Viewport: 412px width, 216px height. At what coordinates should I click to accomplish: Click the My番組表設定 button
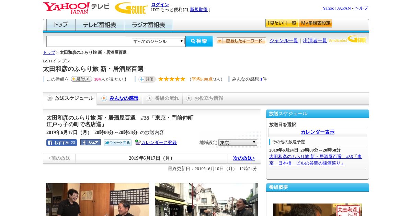[316, 23]
